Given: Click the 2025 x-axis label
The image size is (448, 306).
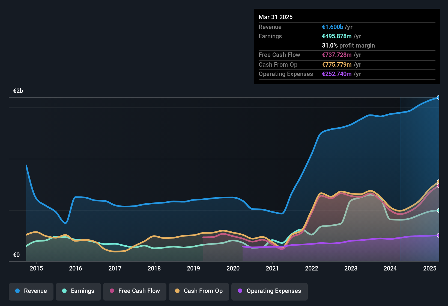Looking at the screenshot, I should click(430, 268).
